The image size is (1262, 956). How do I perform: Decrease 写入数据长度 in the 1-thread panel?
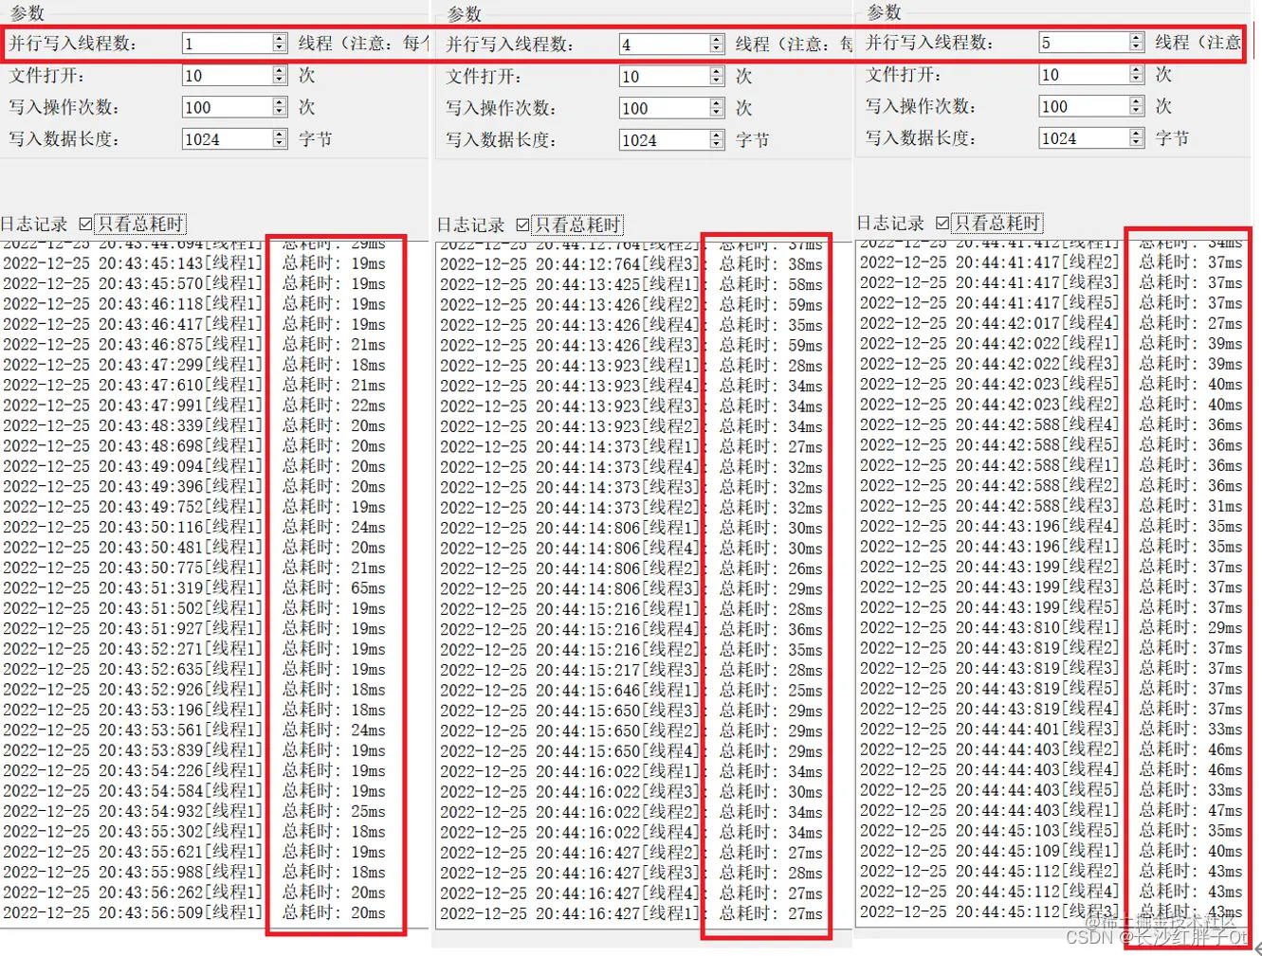pos(279,143)
